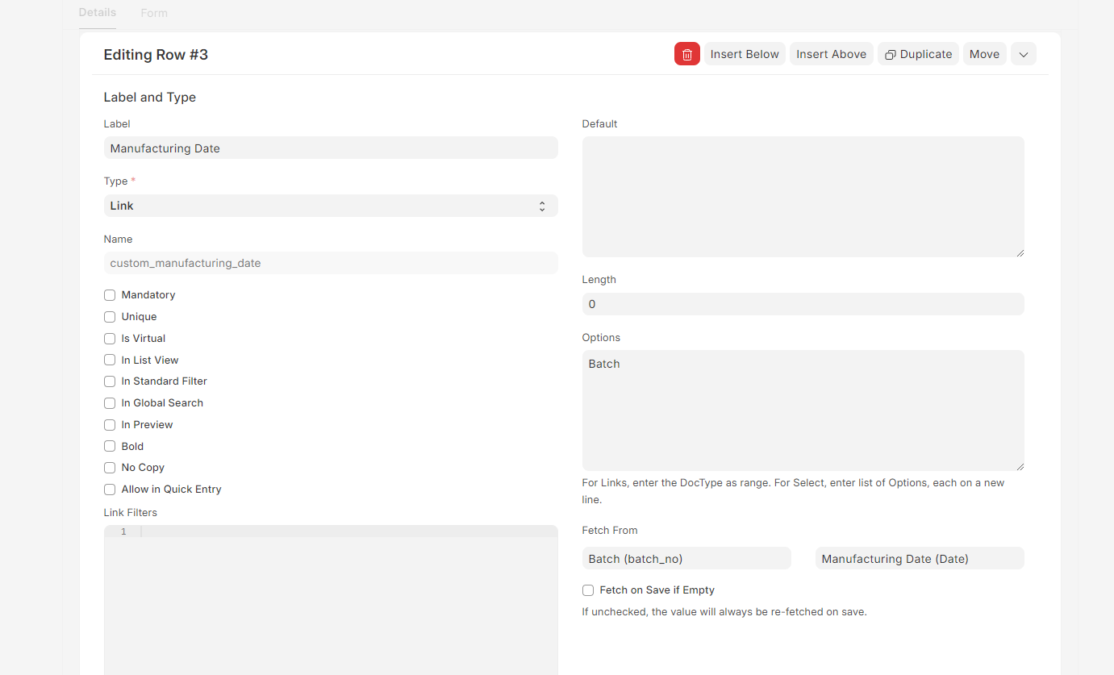Select the Batch (batch_no) Fetch From field
Image resolution: width=1114 pixels, height=675 pixels.
[686, 558]
